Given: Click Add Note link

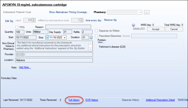Looking at the screenshot, I should point(25,67).
